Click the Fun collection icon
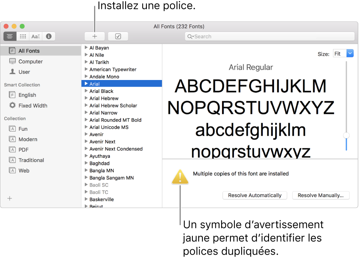This screenshot has width=360, height=260. point(12,129)
